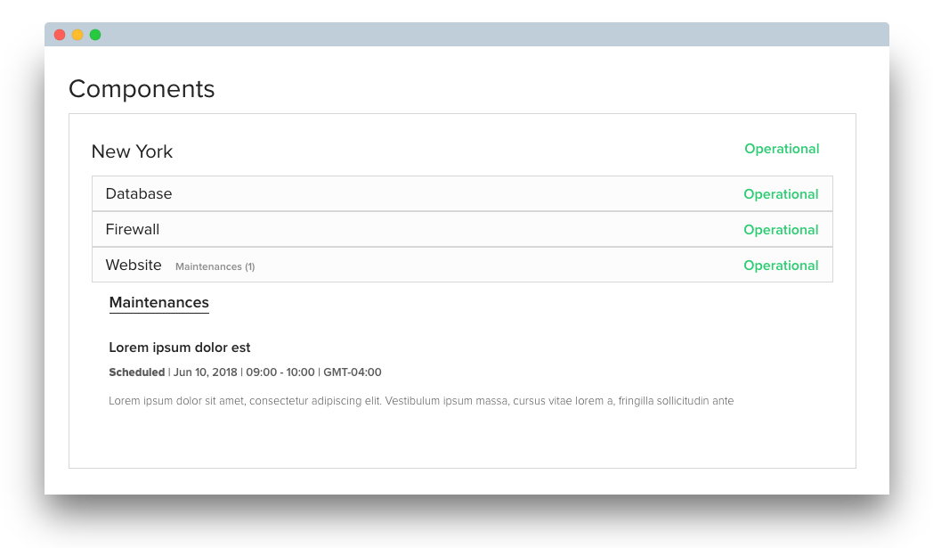Image resolution: width=933 pixels, height=548 pixels.
Task: Open the Lorem ipsum dolor est maintenance
Action: point(179,348)
